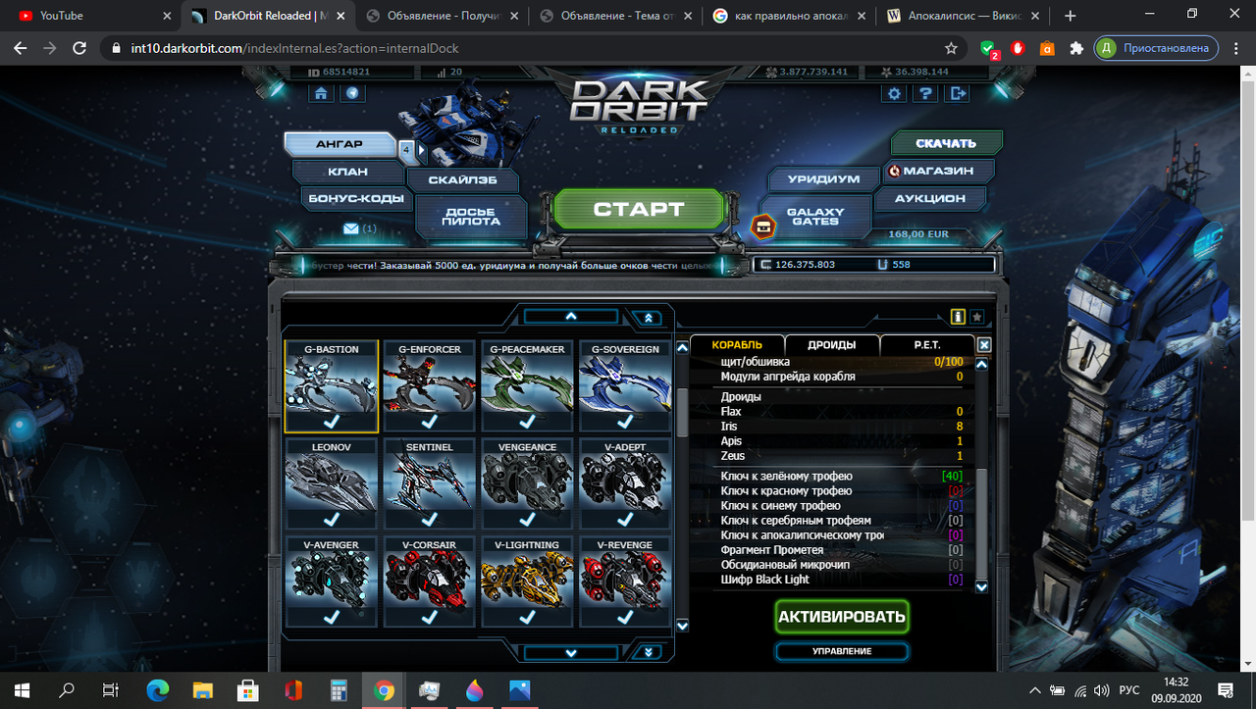Bookmark this page with the star icon
This screenshot has width=1256, height=709.
[x=951, y=47]
